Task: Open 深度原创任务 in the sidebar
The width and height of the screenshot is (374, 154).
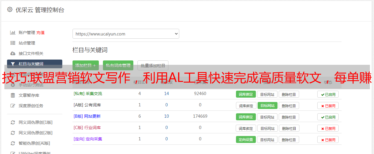Action: coord(31,106)
